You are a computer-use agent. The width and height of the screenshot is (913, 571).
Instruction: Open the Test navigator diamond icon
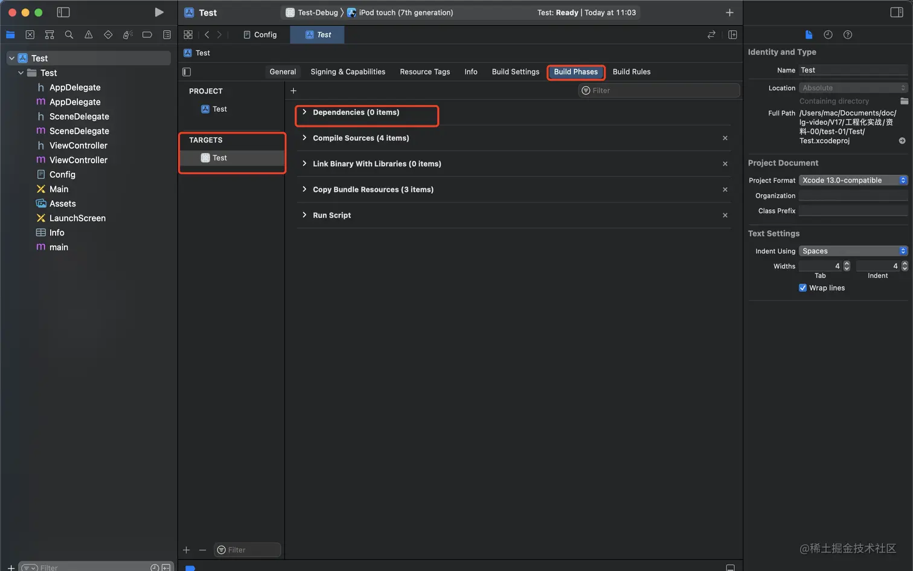coord(108,34)
